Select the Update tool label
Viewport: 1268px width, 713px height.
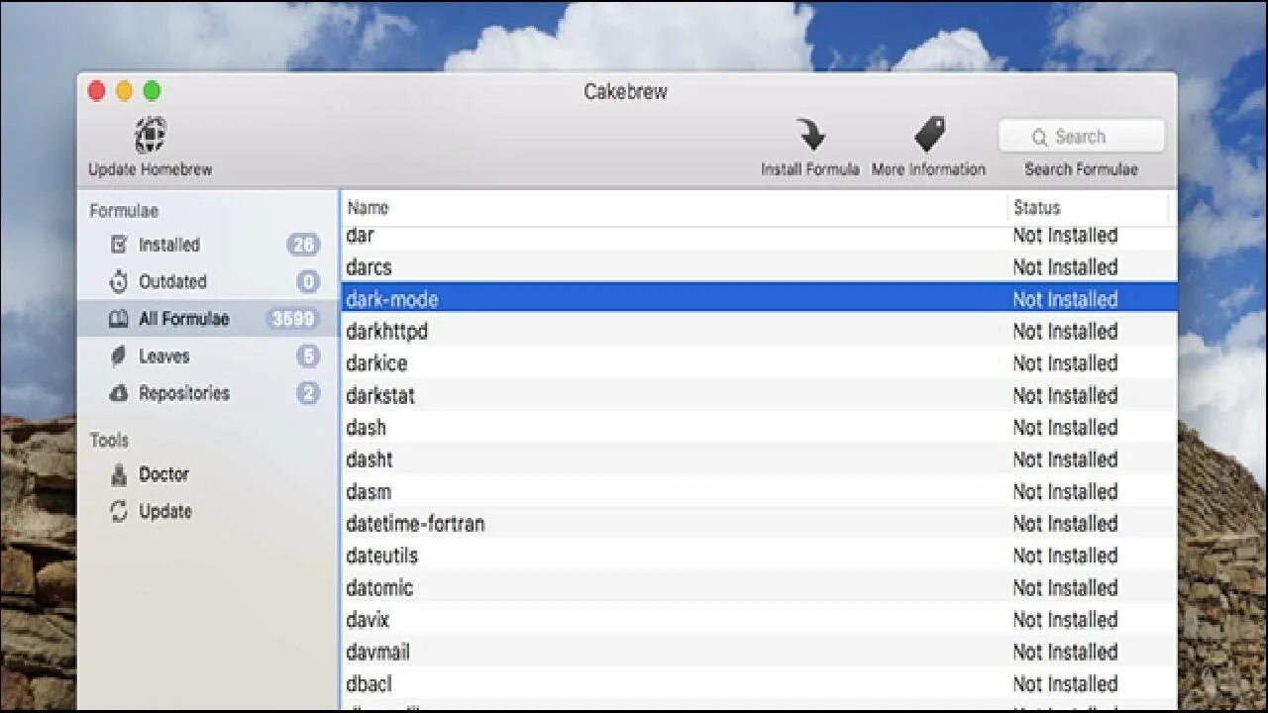point(165,511)
